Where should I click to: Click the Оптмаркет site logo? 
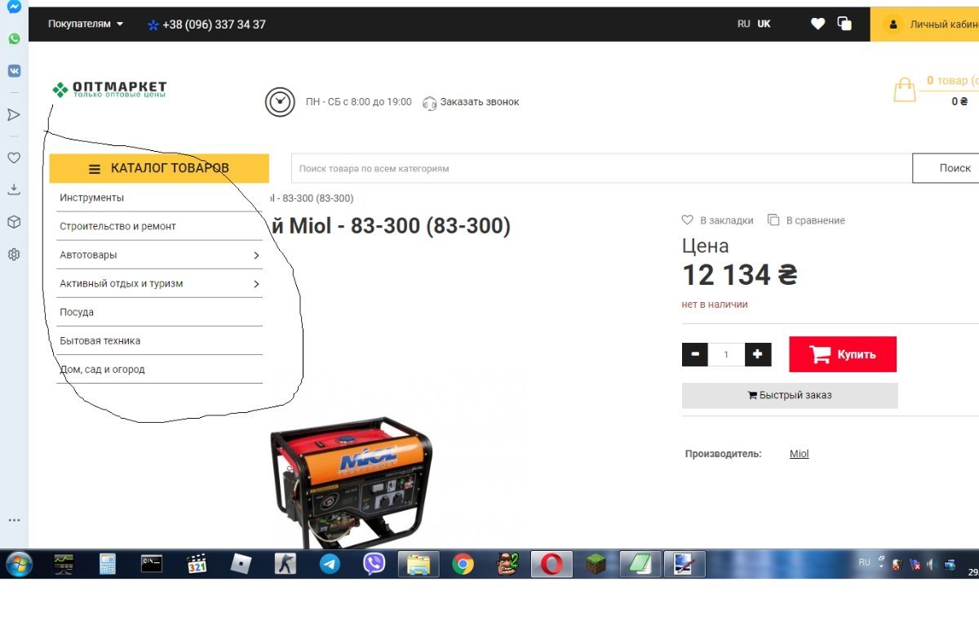[109, 89]
